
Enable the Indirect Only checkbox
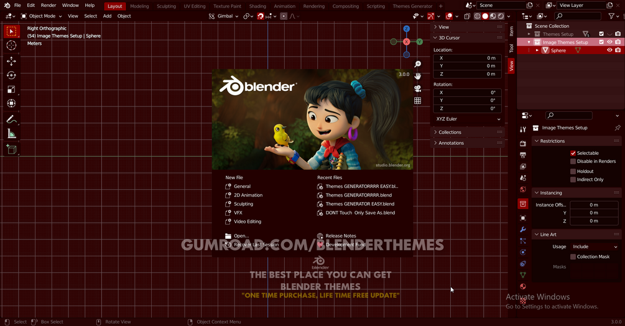pos(573,180)
